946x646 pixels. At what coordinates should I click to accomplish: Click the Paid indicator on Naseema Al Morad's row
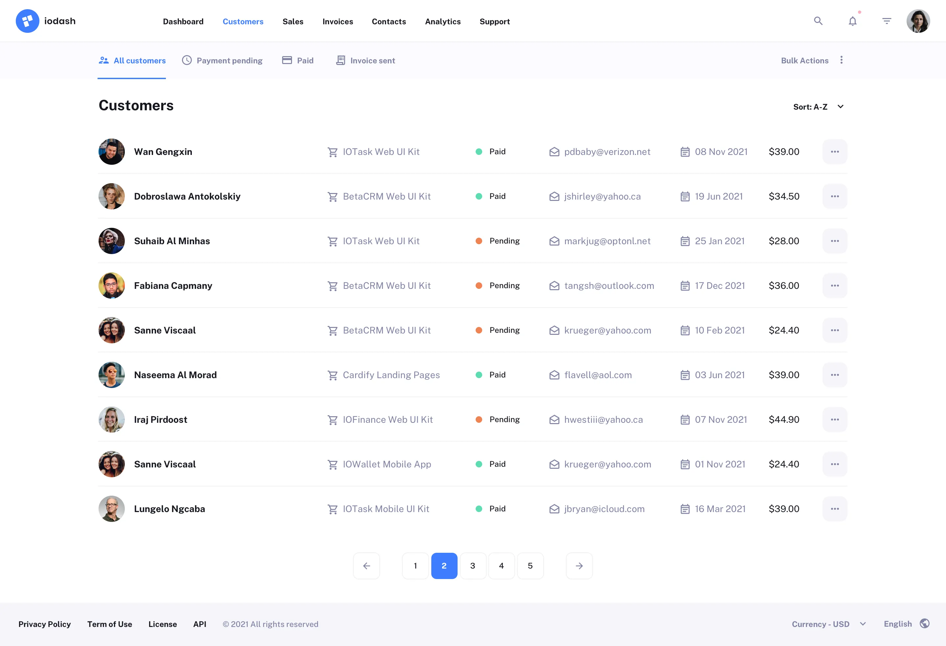[x=479, y=375]
